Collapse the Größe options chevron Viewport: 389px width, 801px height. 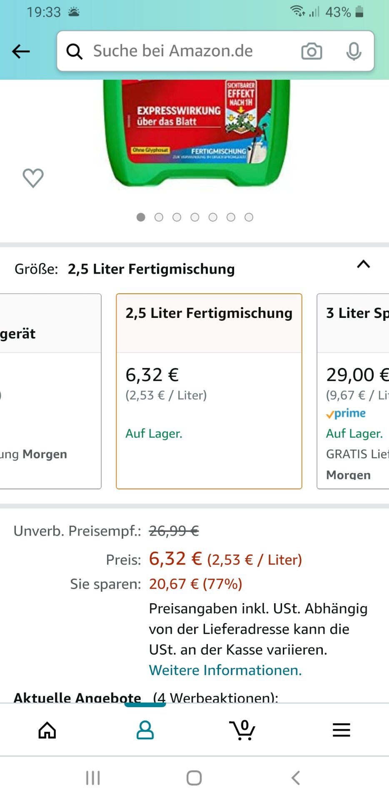click(x=363, y=264)
